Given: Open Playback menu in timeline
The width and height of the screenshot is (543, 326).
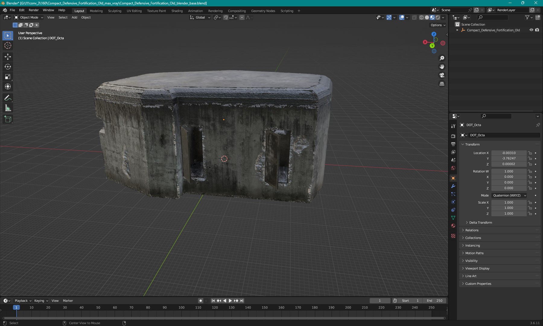Looking at the screenshot, I should (23, 301).
